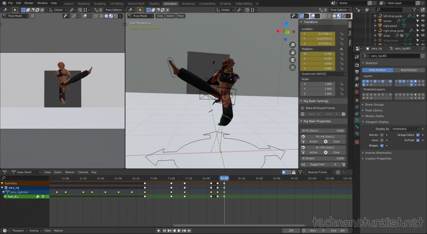Open the Display As Octahedral dropdown
Screen dimensions: 427x234
[406, 129]
